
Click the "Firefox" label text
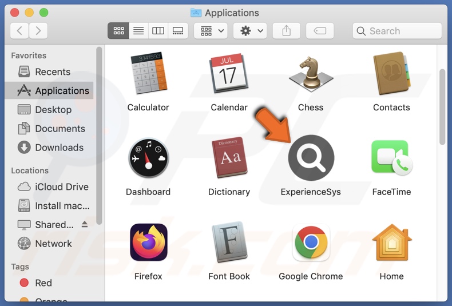tap(148, 276)
